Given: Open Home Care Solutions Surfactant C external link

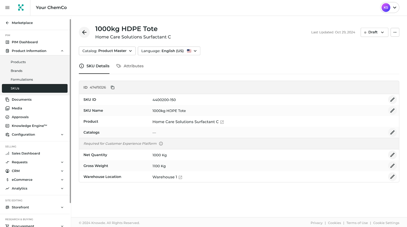Looking at the screenshot, I should tap(222, 122).
